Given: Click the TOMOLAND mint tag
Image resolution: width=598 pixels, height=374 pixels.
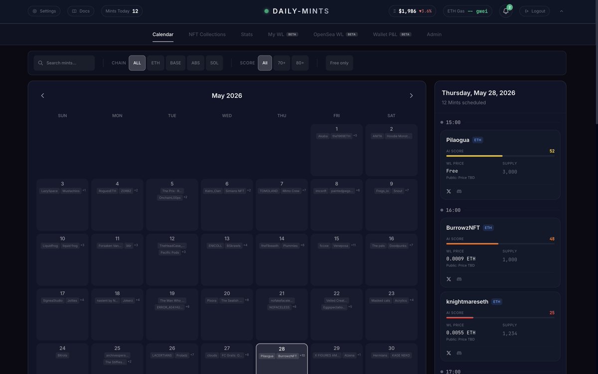Looking at the screenshot, I should point(269,191).
